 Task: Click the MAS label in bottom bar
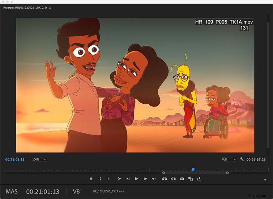pyautogui.click(x=12, y=191)
